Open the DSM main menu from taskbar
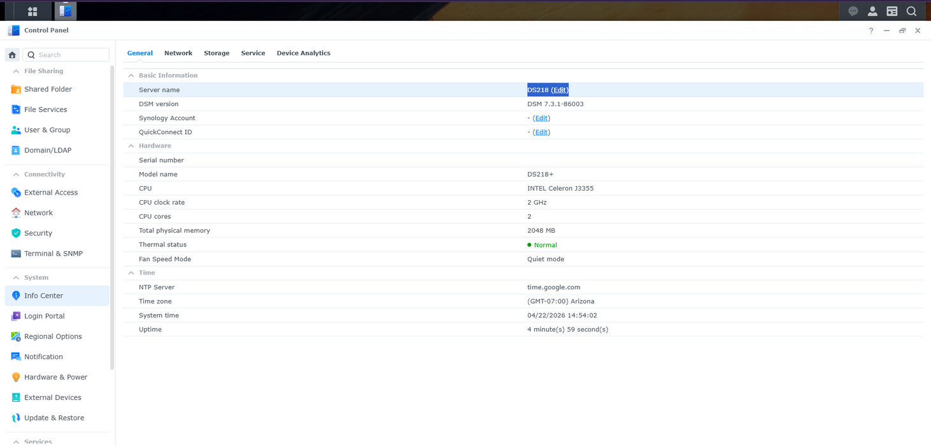Screen dimensions: 931x445 [x=31, y=11]
